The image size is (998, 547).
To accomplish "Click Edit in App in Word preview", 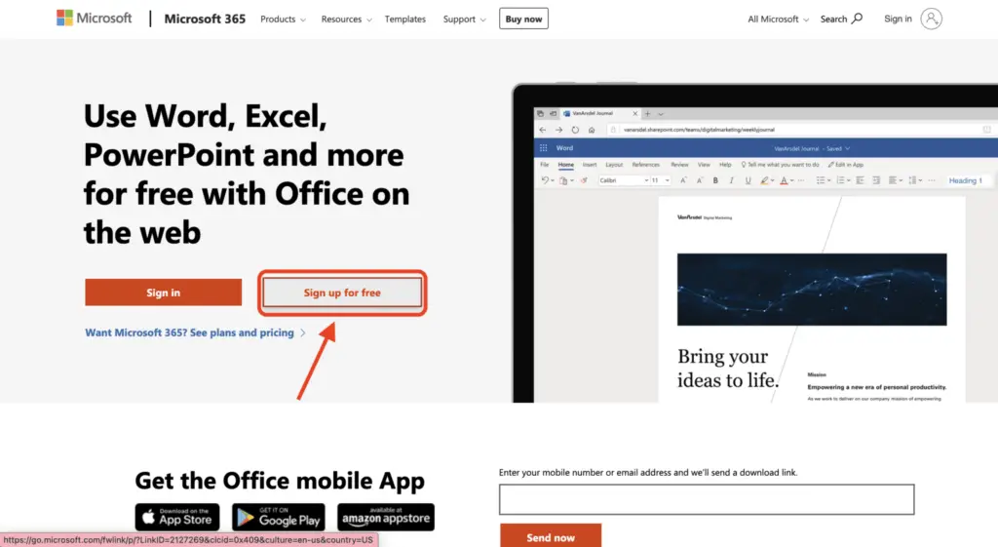I will click(x=845, y=164).
